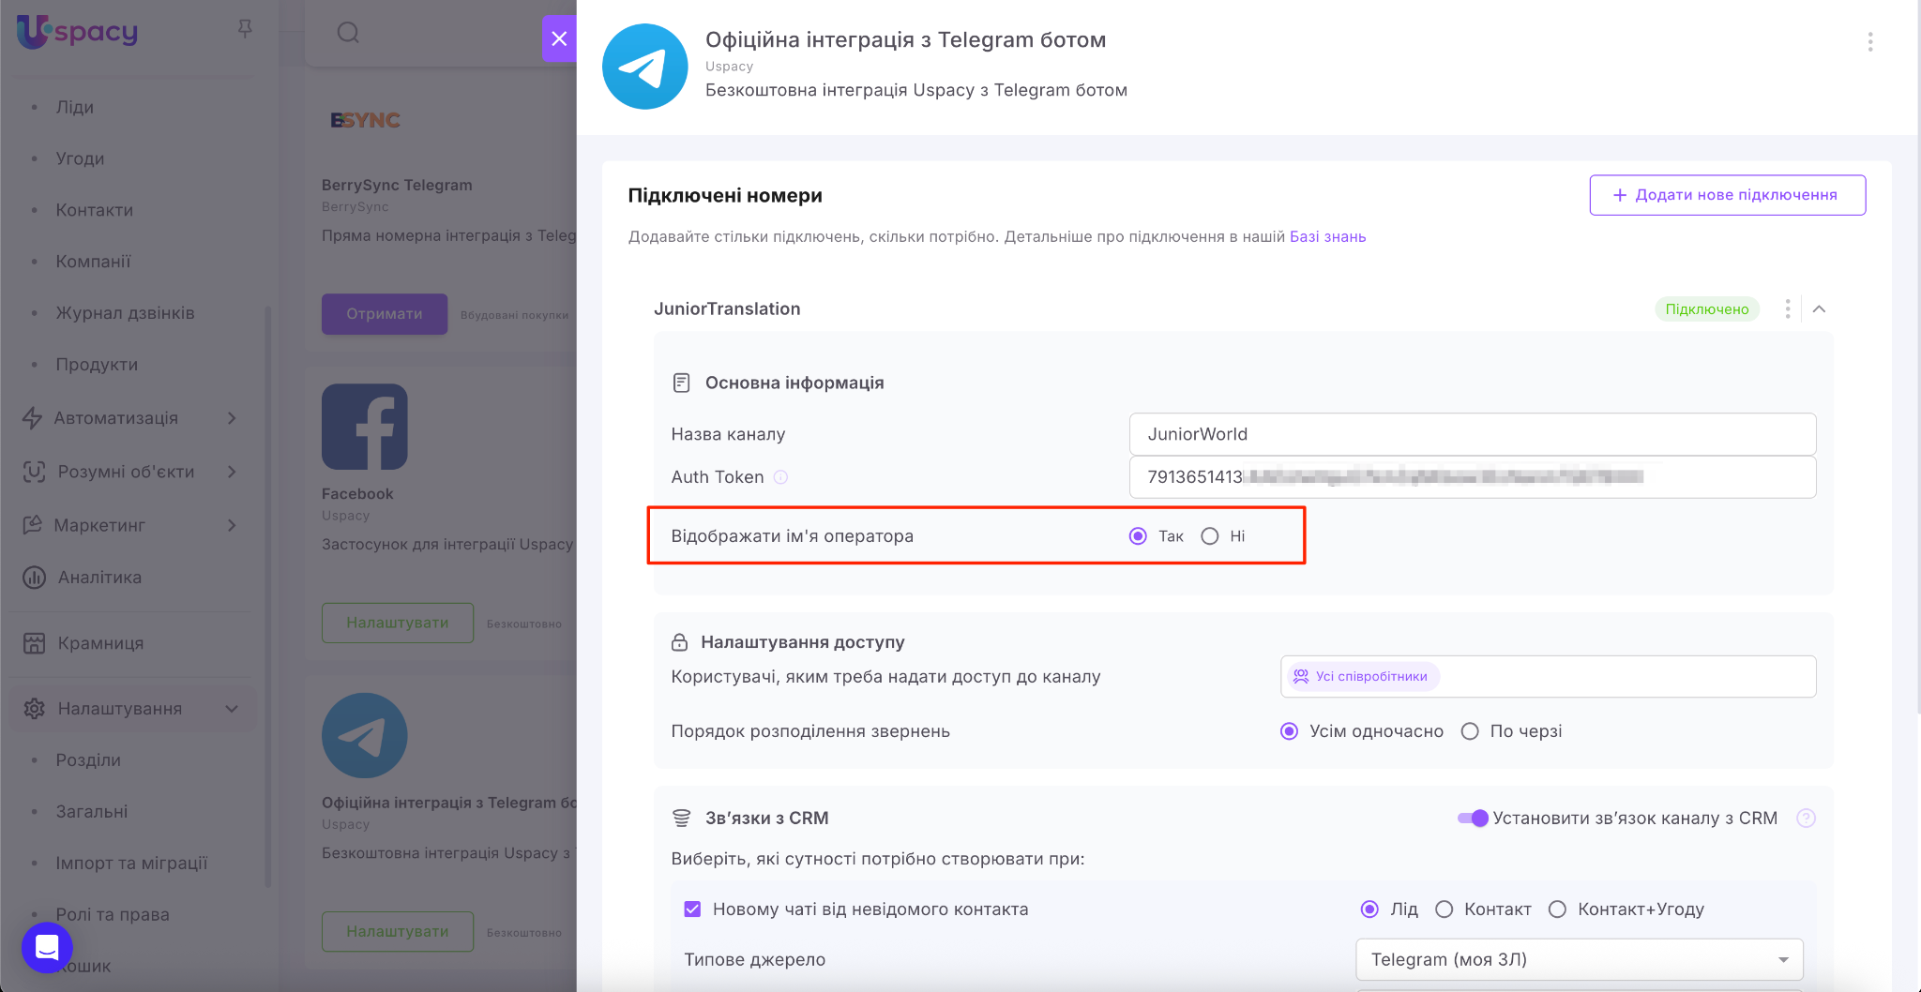Image resolution: width=1921 pixels, height=992 pixels.
Task: Open Аналітика in the sidebar
Action: (99, 578)
